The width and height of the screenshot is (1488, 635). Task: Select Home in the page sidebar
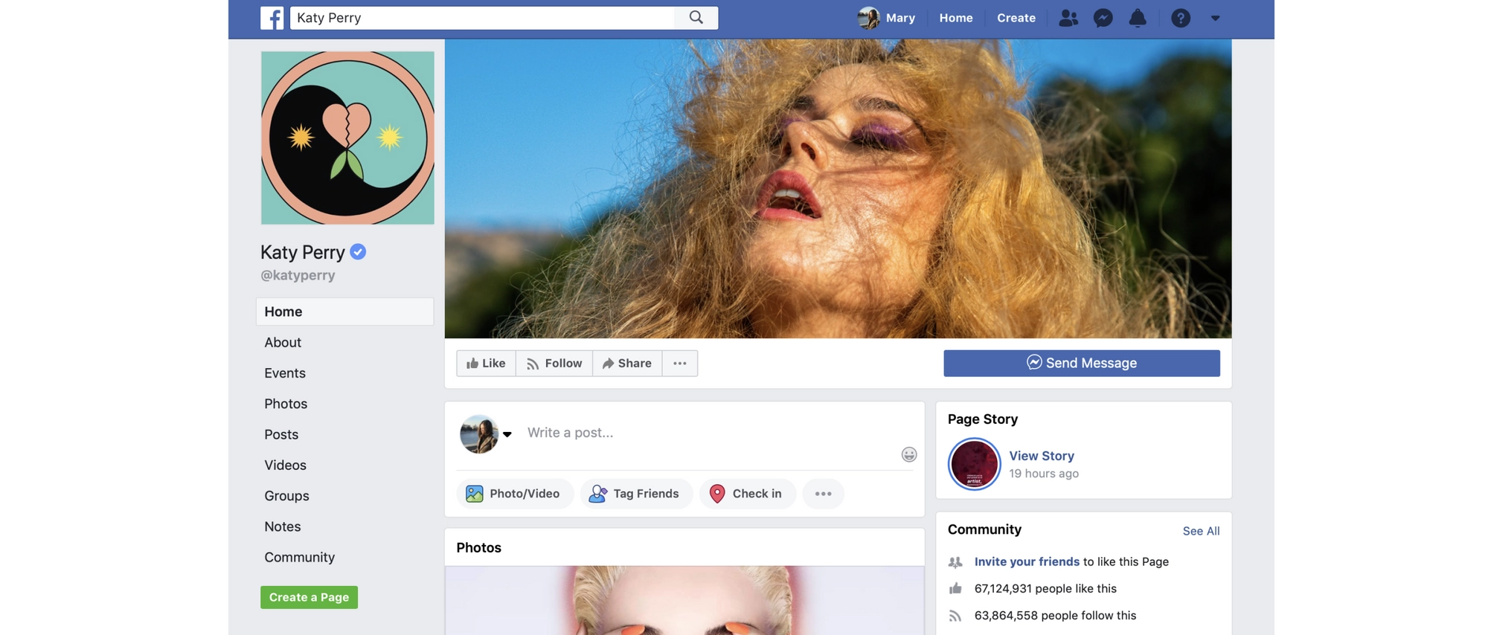click(x=345, y=312)
